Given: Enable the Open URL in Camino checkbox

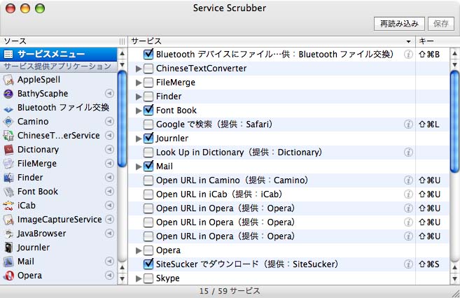Looking at the screenshot, I should (148, 180).
